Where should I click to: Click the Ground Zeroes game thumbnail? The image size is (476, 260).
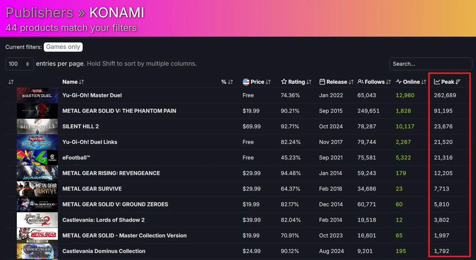click(x=37, y=204)
